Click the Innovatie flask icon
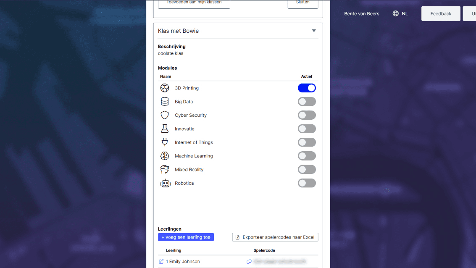This screenshot has height=268, width=476. pyautogui.click(x=166, y=129)
